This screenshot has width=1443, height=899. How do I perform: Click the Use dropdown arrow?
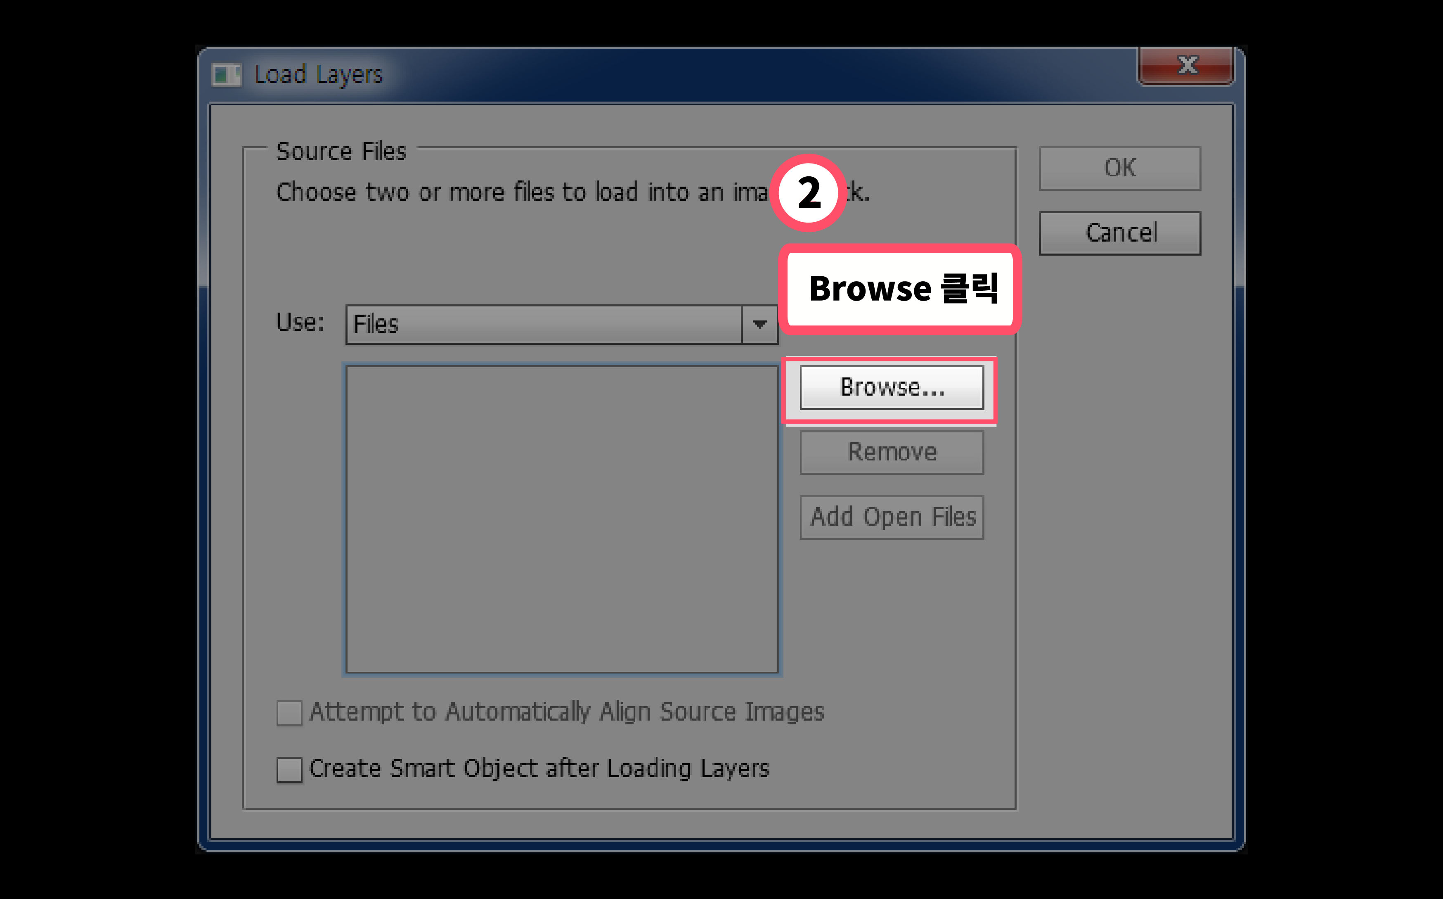pyautogui.click(x=759, y=324)
